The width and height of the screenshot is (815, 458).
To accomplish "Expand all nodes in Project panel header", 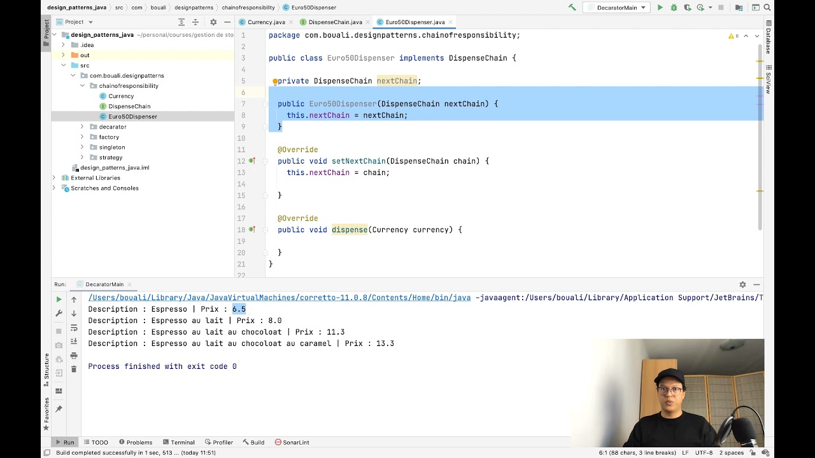I will [x=181, y=22].
